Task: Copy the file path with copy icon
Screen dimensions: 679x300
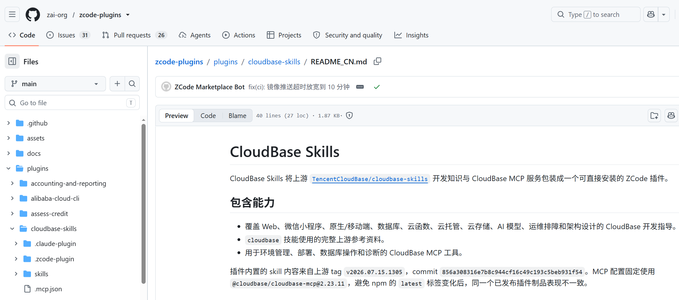Action: 377,61
